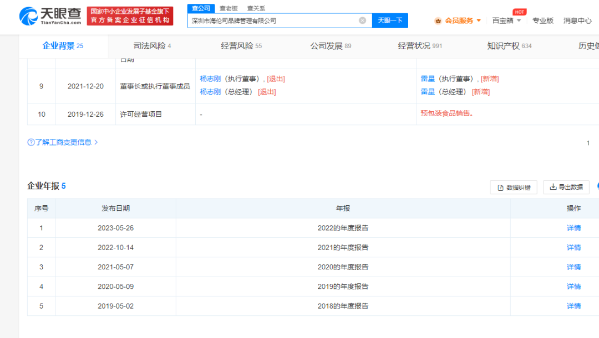Open 详情 for the 2022 annual report
The height and width of the screenshot is (338, 599).
pos(574,228)
